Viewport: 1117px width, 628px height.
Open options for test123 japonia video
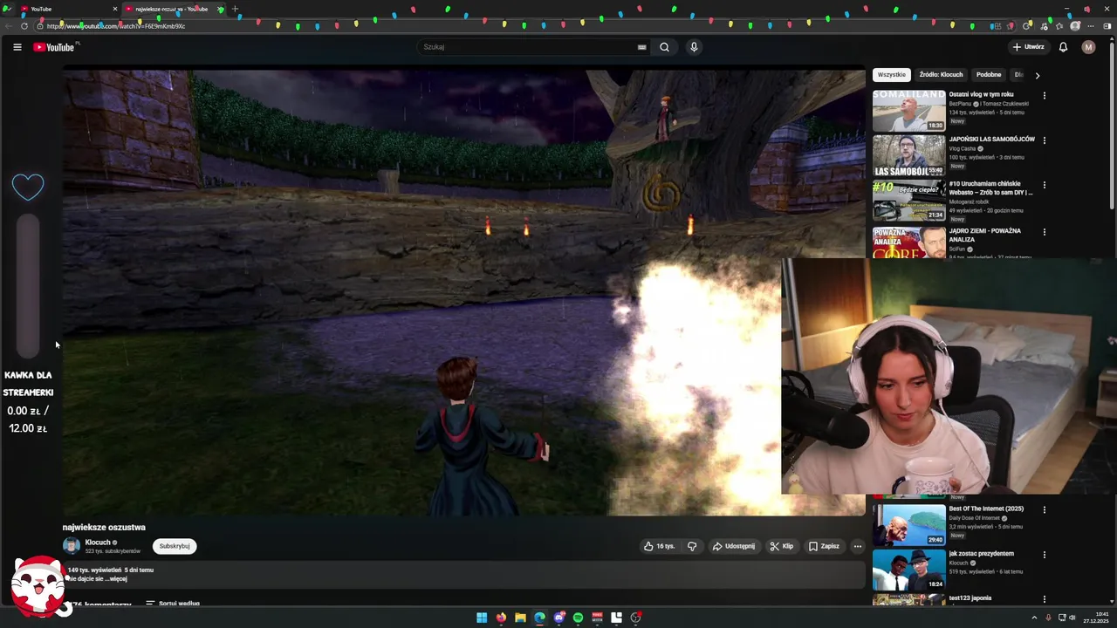[1044, 599]
